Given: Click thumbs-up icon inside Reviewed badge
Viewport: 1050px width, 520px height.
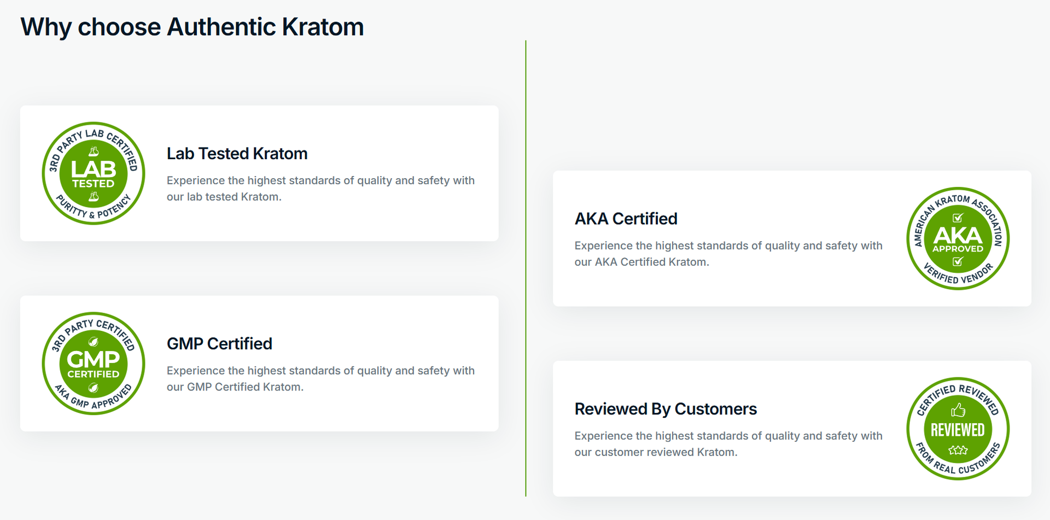Looking at the screenshot, I should (x=958, y=410).
